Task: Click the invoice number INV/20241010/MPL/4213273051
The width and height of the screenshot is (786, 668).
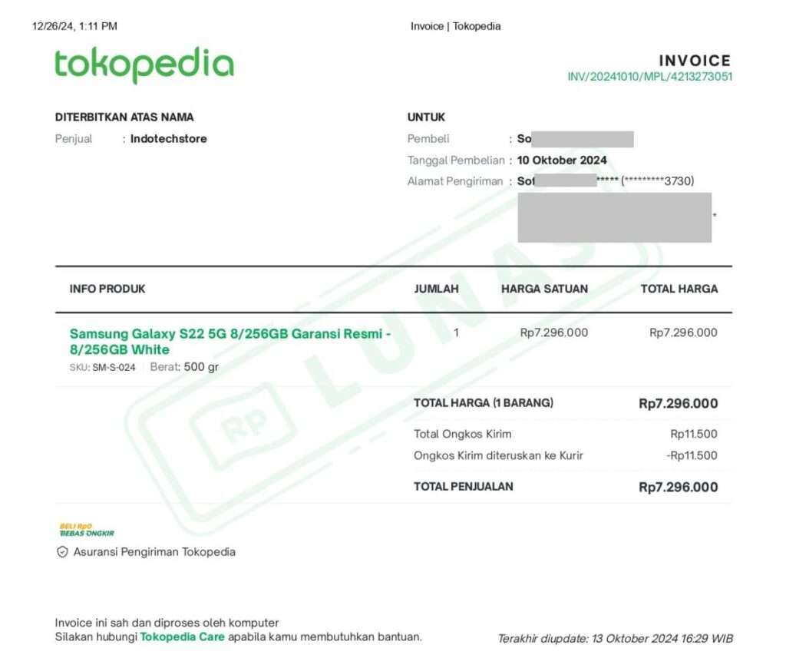Action: [649, 77]
